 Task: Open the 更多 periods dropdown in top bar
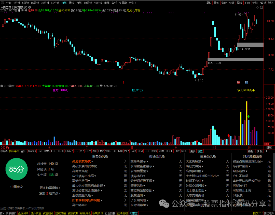tap(132, 3)
